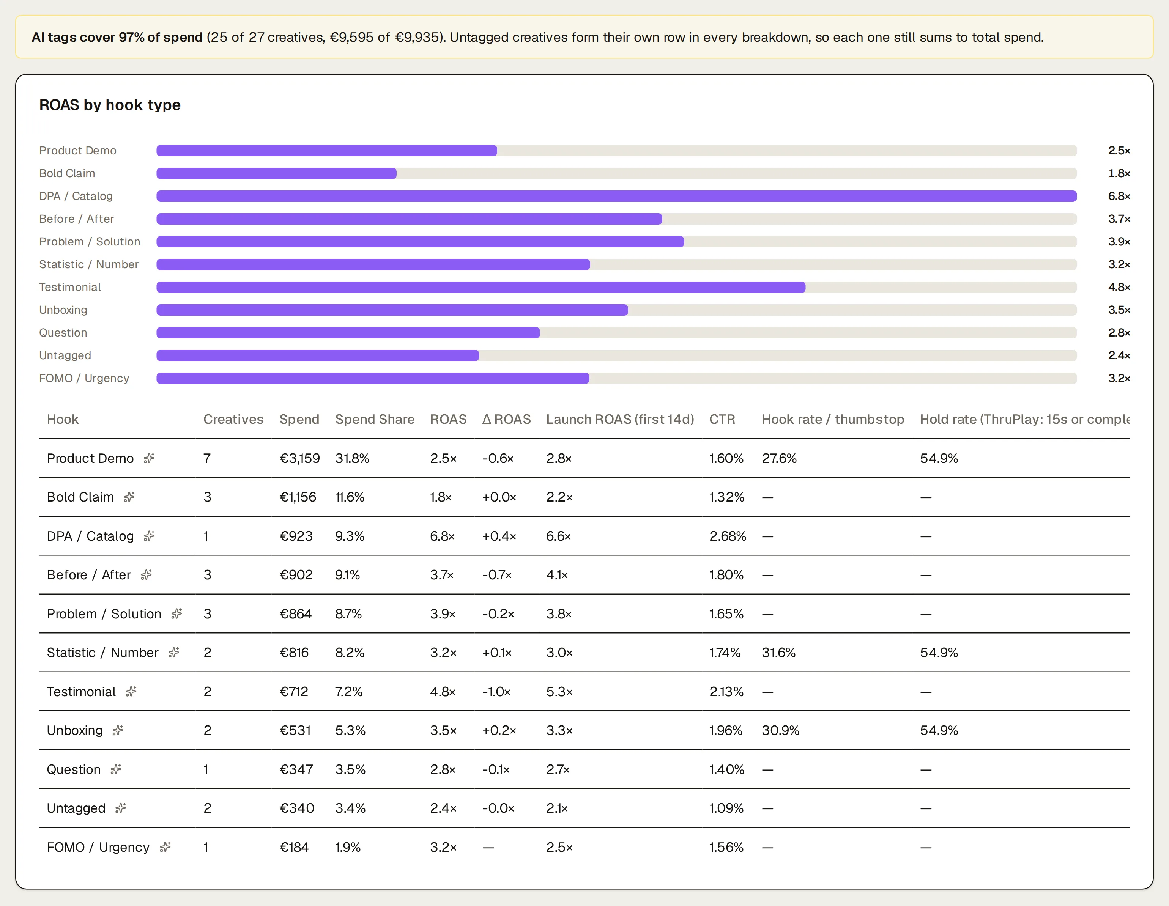Click the AI sparkle icon beside Before / After
The image size is (1169, 906).
coord(146,575)
